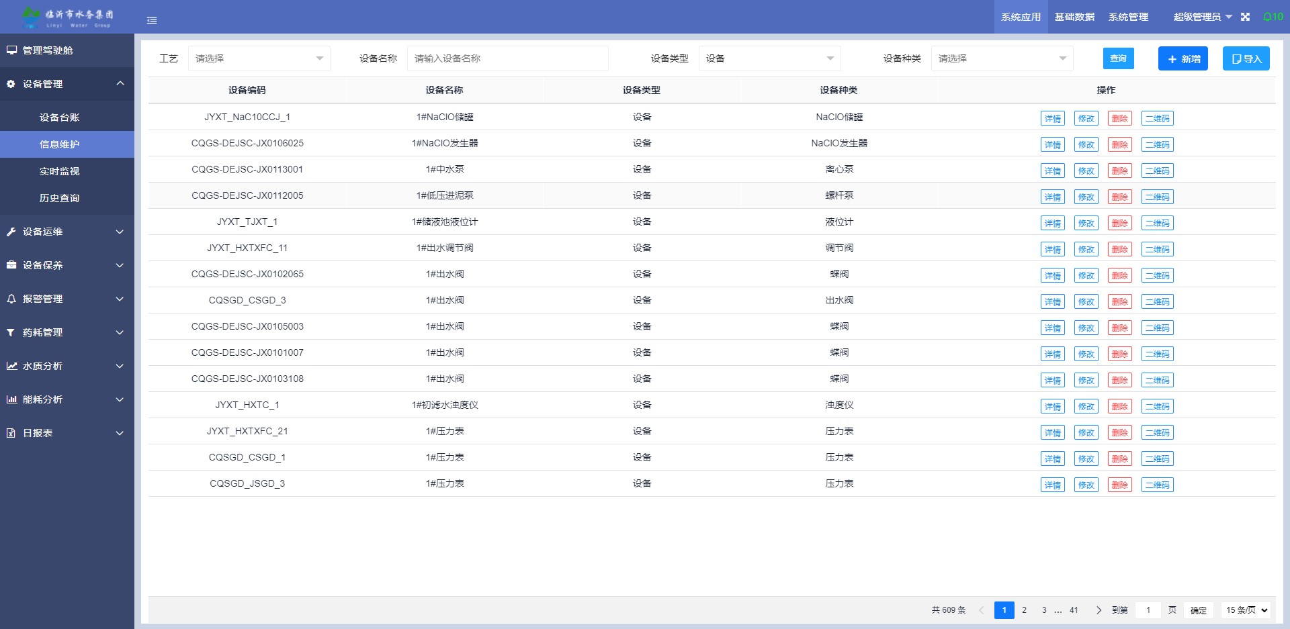This screenshot has height=629, width=1290.
Task: Click the Linyi Water Group logo
Action: (x=67, y=17)
